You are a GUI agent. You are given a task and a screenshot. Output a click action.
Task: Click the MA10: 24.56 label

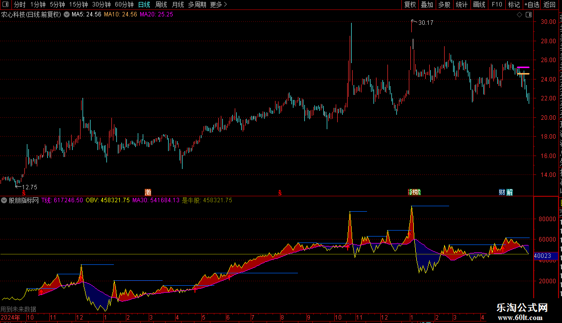pos(120,14)
